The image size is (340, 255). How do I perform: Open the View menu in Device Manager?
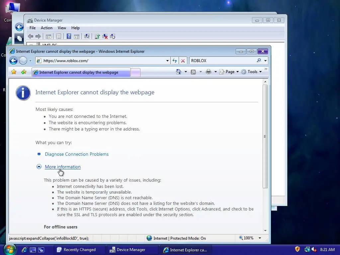tap(62, 28)
